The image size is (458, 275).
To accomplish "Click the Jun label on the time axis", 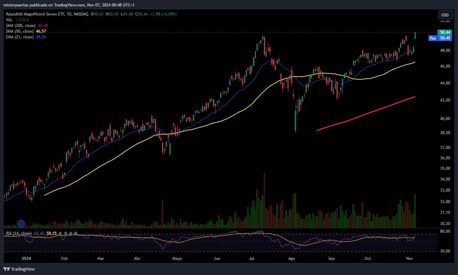I will [x=217, y=258].
